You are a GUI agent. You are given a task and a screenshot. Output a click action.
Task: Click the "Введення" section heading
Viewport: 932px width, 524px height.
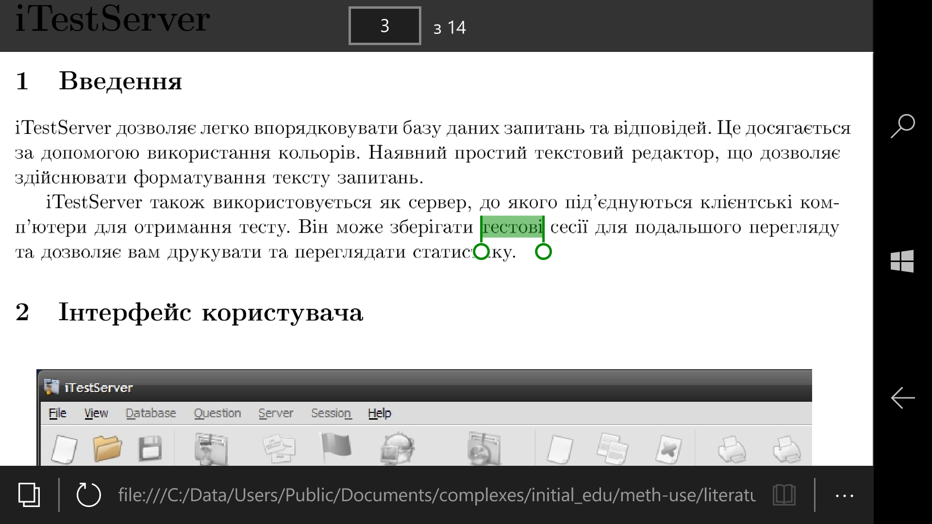click(x=120, y=81)
